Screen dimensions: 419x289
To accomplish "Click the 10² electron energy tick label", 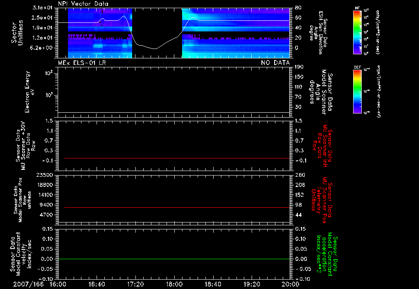I will 49,73.
